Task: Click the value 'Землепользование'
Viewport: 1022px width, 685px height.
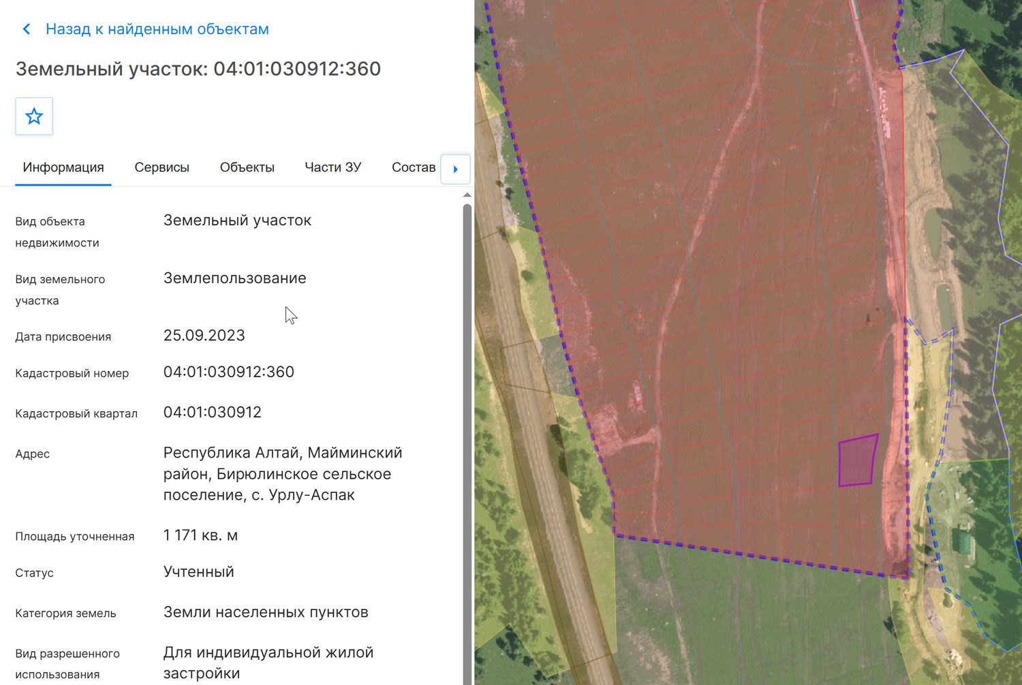Action: [x=235, y=278]
